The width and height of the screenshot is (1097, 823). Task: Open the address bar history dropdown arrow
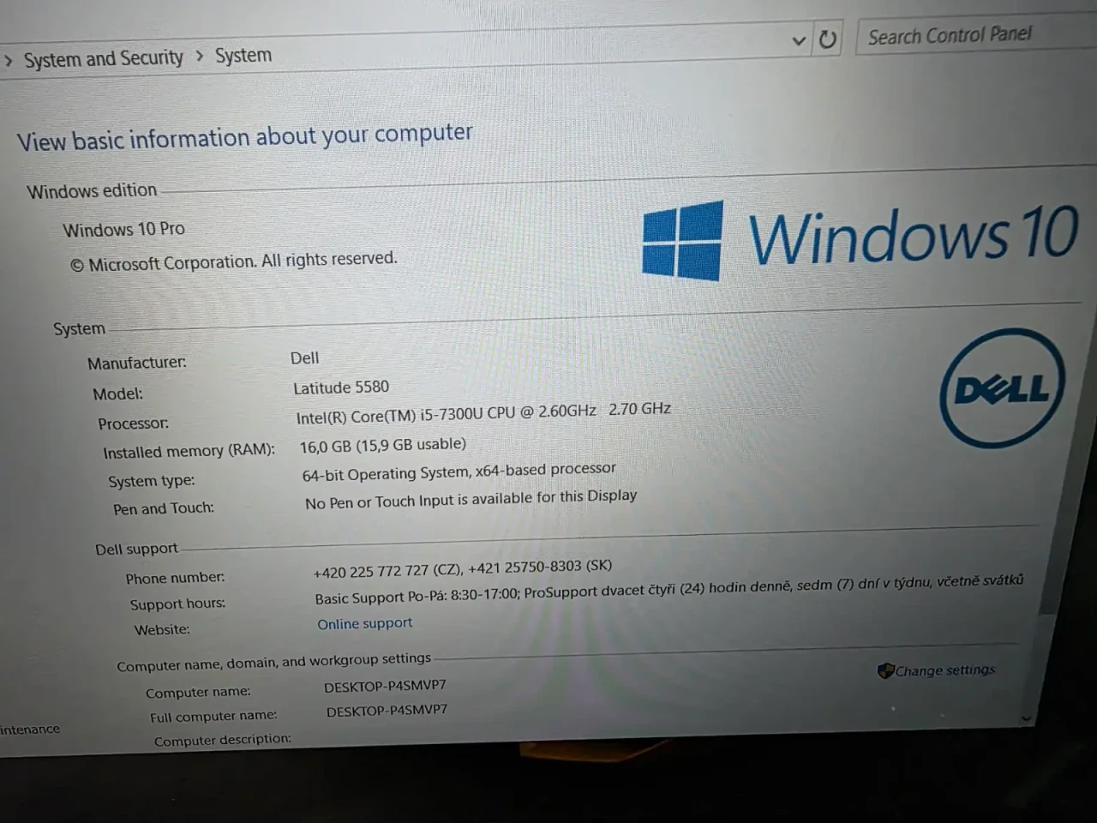[x=799, y=40]
